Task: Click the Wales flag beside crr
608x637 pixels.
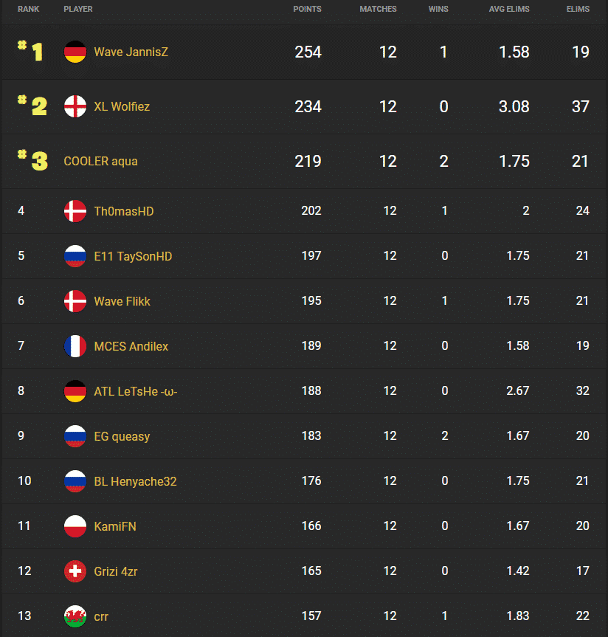Action: point(75,616)
